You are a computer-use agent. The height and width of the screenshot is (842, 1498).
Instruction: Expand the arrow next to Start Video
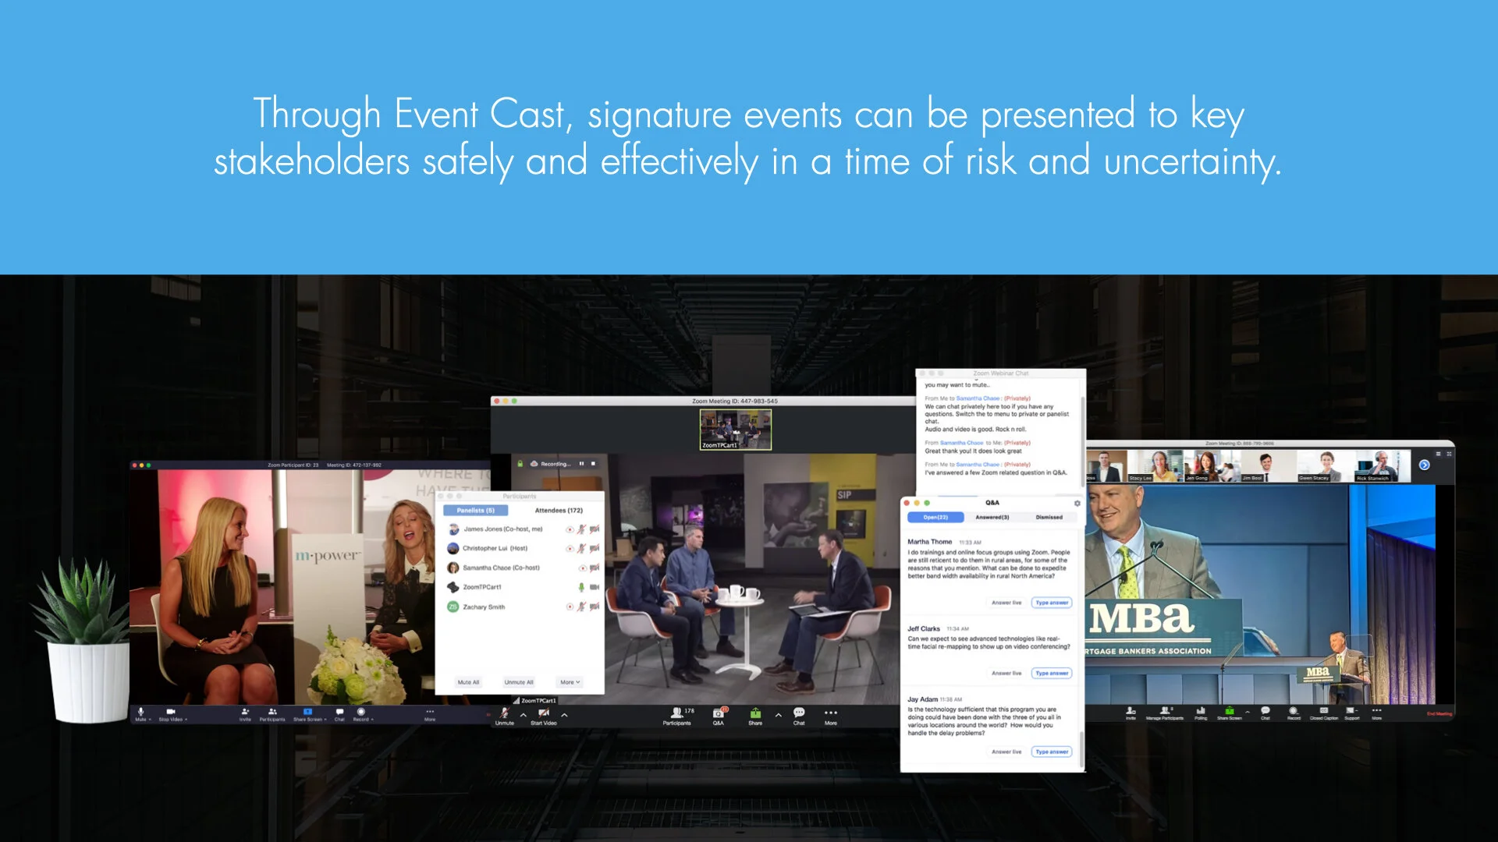(564, 714)
